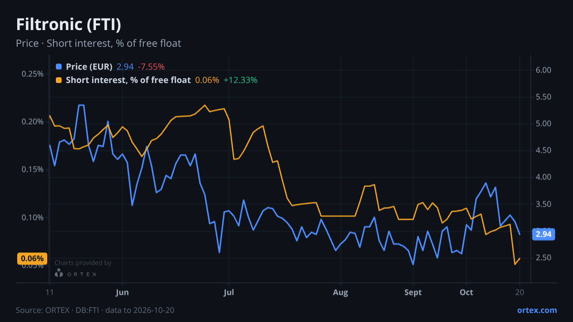The image size is (573, 322).
Task: Click the Short interest, % of free float legend label
Action: click(128, 80)
